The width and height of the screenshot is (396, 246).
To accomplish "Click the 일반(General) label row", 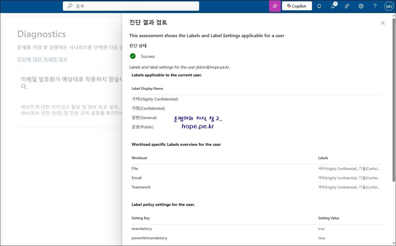I will (x=257, y=118).
